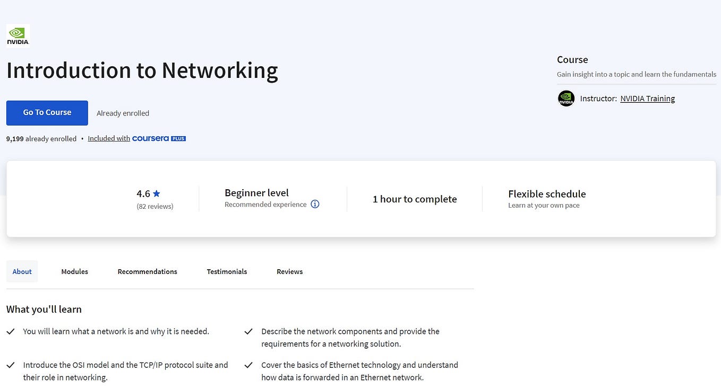Click the Included with Coursera Plus link
The height and width of the screenshot is (389, 721).
(x=108, y=138)
